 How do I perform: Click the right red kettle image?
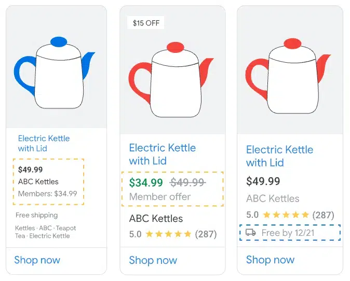289,75
